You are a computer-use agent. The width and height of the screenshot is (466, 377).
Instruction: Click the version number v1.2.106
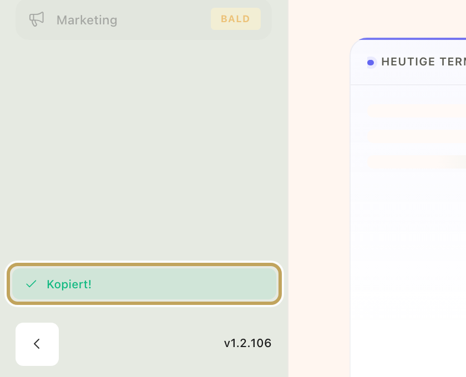point(247,343)
